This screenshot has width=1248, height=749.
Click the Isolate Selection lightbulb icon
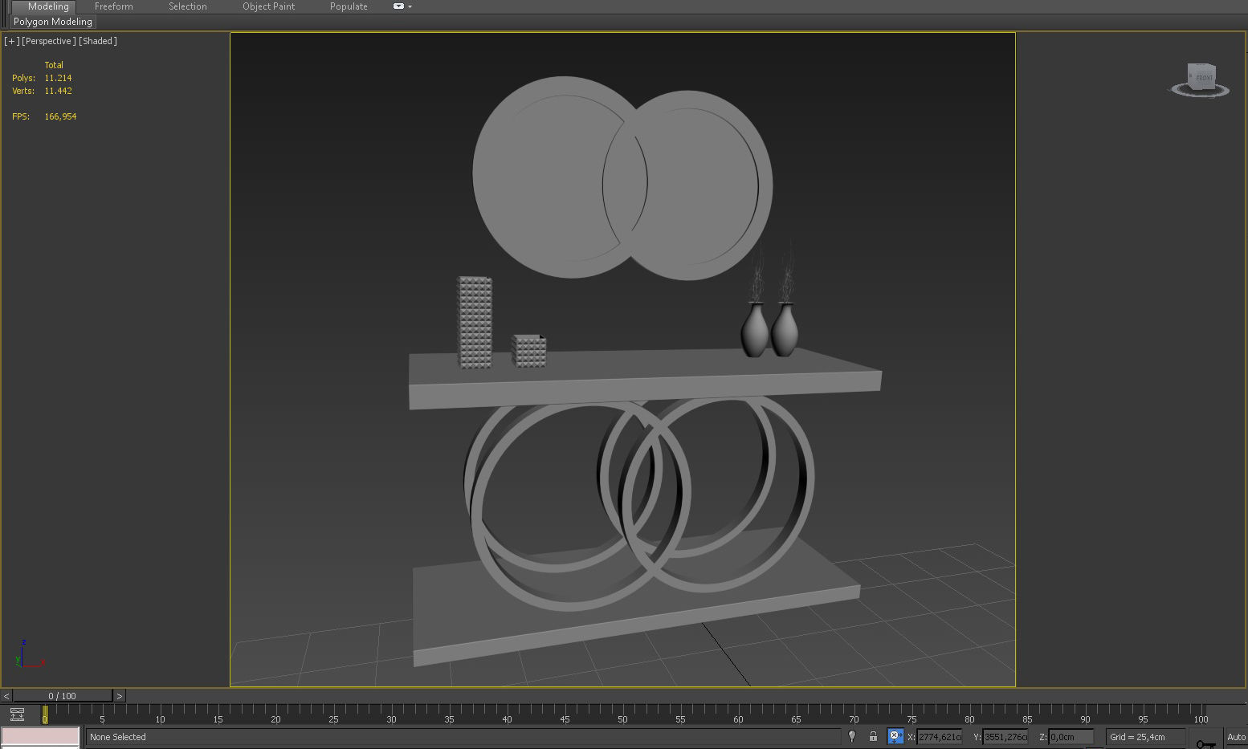pyautogui.click(x=852, y=736)
